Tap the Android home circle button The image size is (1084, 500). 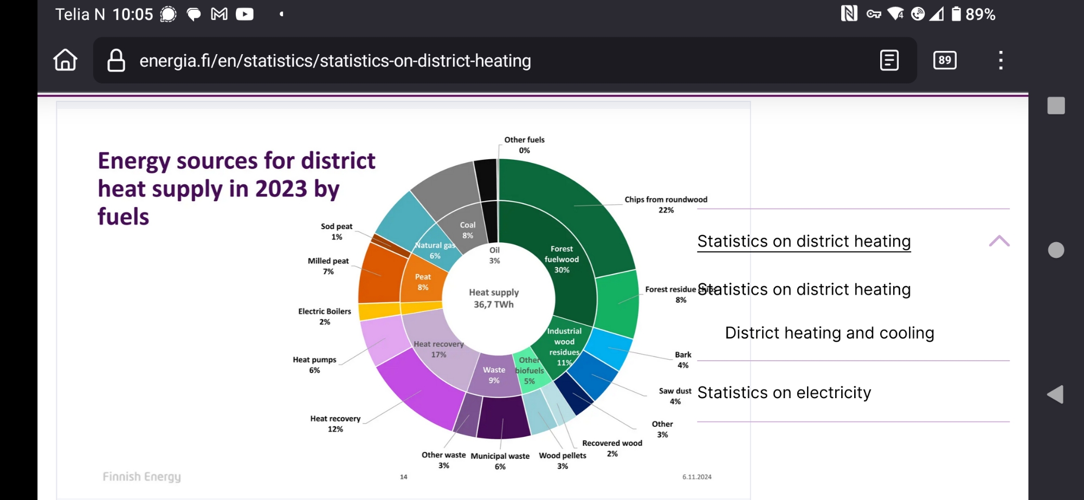tap(1056, 250)
